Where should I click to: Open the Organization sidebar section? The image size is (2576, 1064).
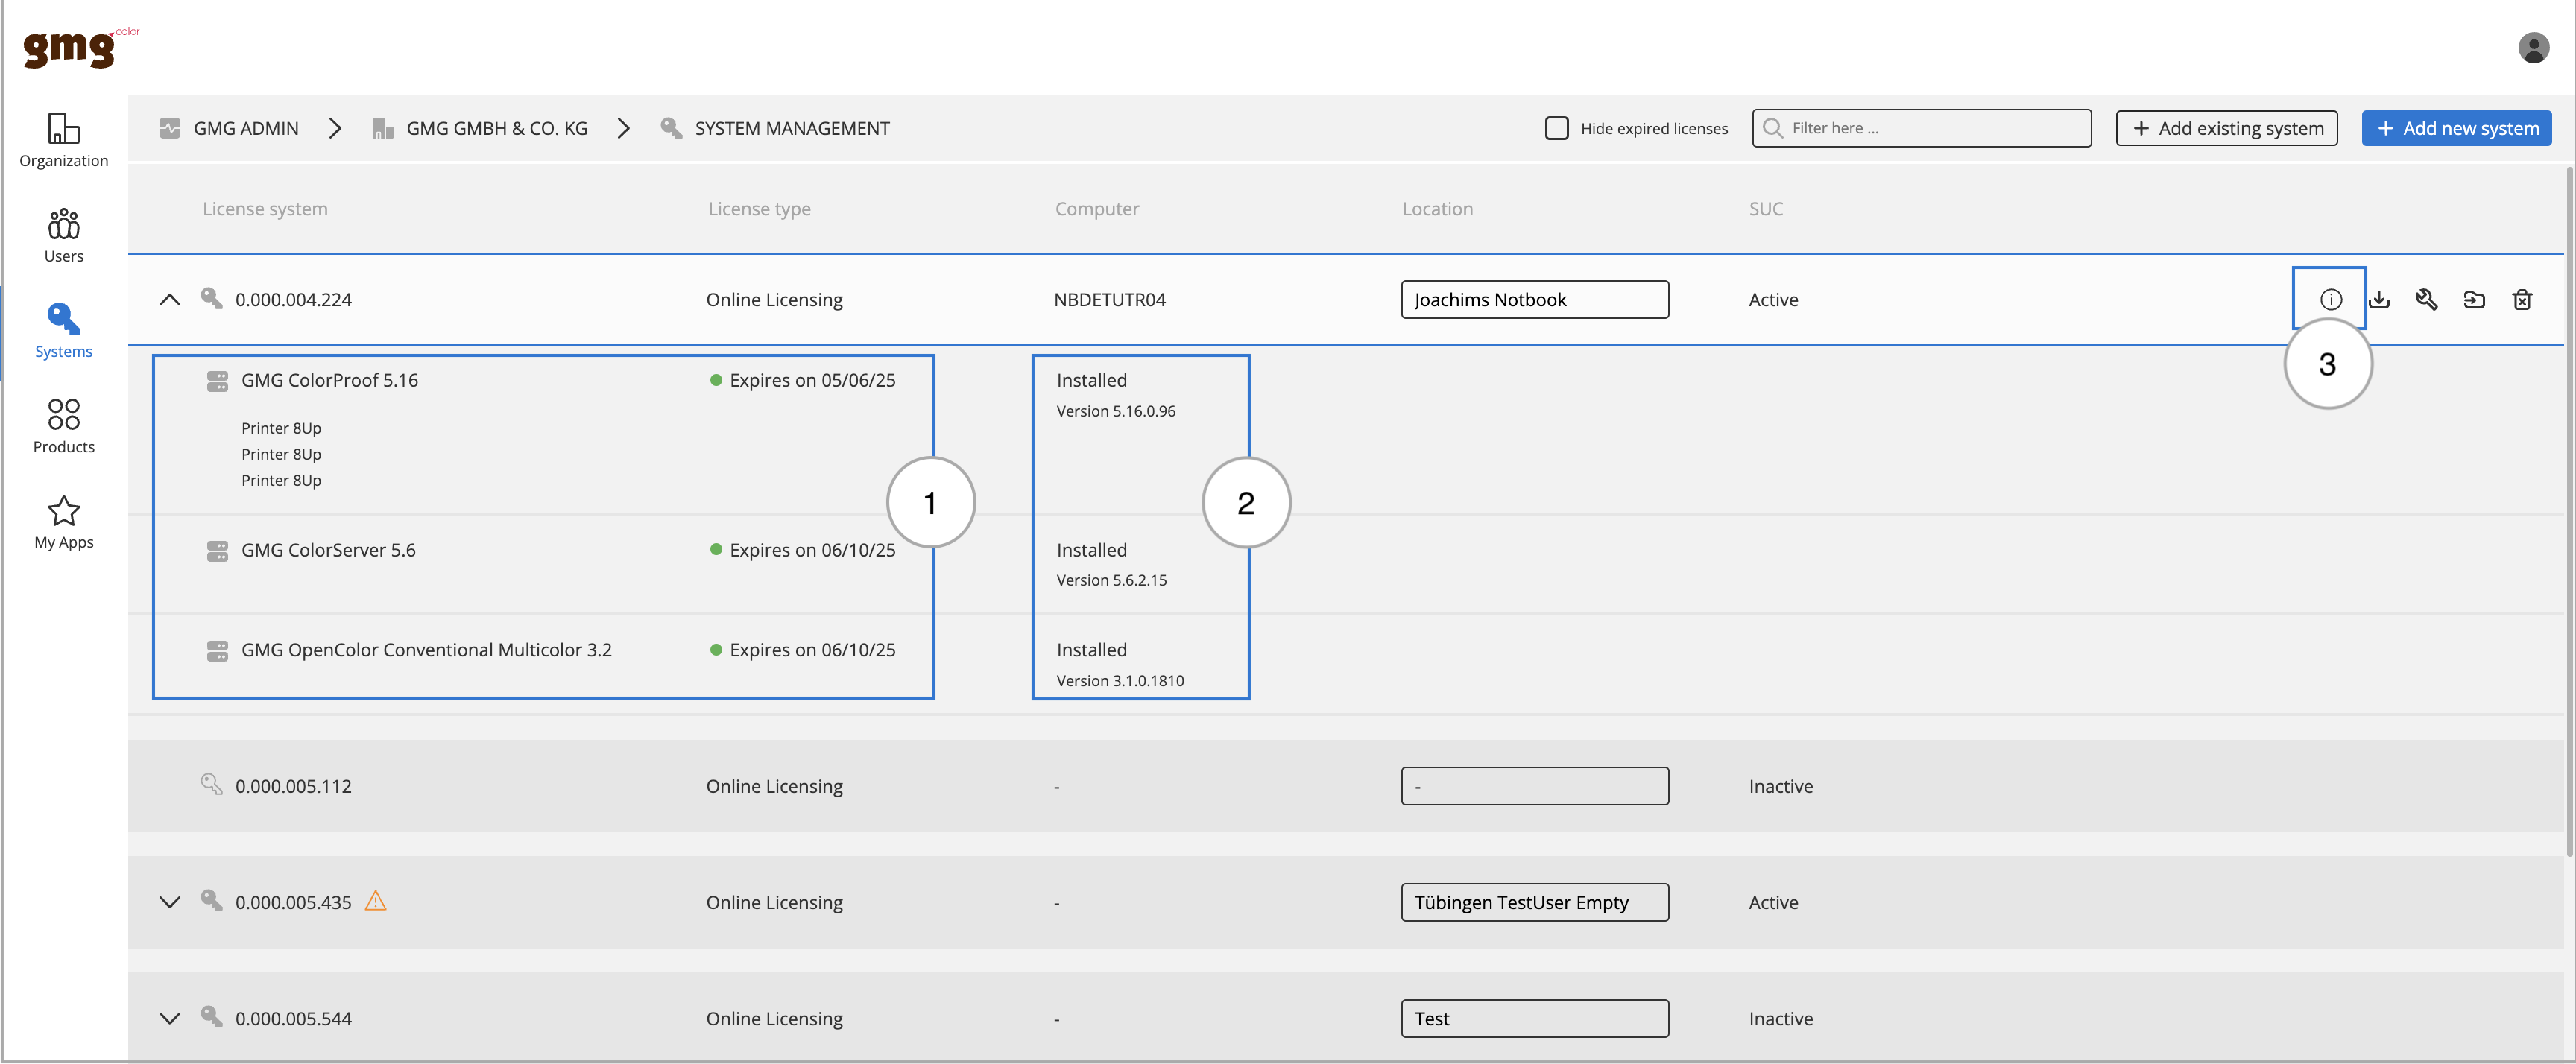(64, 140)
